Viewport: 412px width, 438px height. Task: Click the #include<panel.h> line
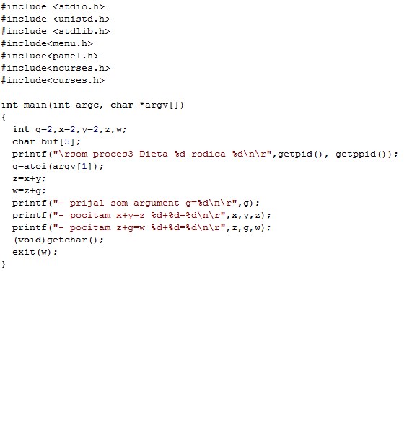pyautogui.click(x=50, y=56)
